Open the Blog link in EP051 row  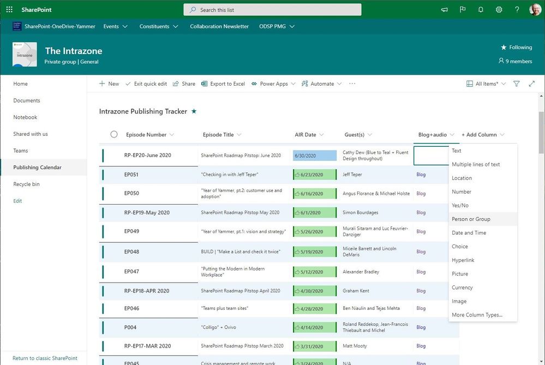[x=421, y=175]
